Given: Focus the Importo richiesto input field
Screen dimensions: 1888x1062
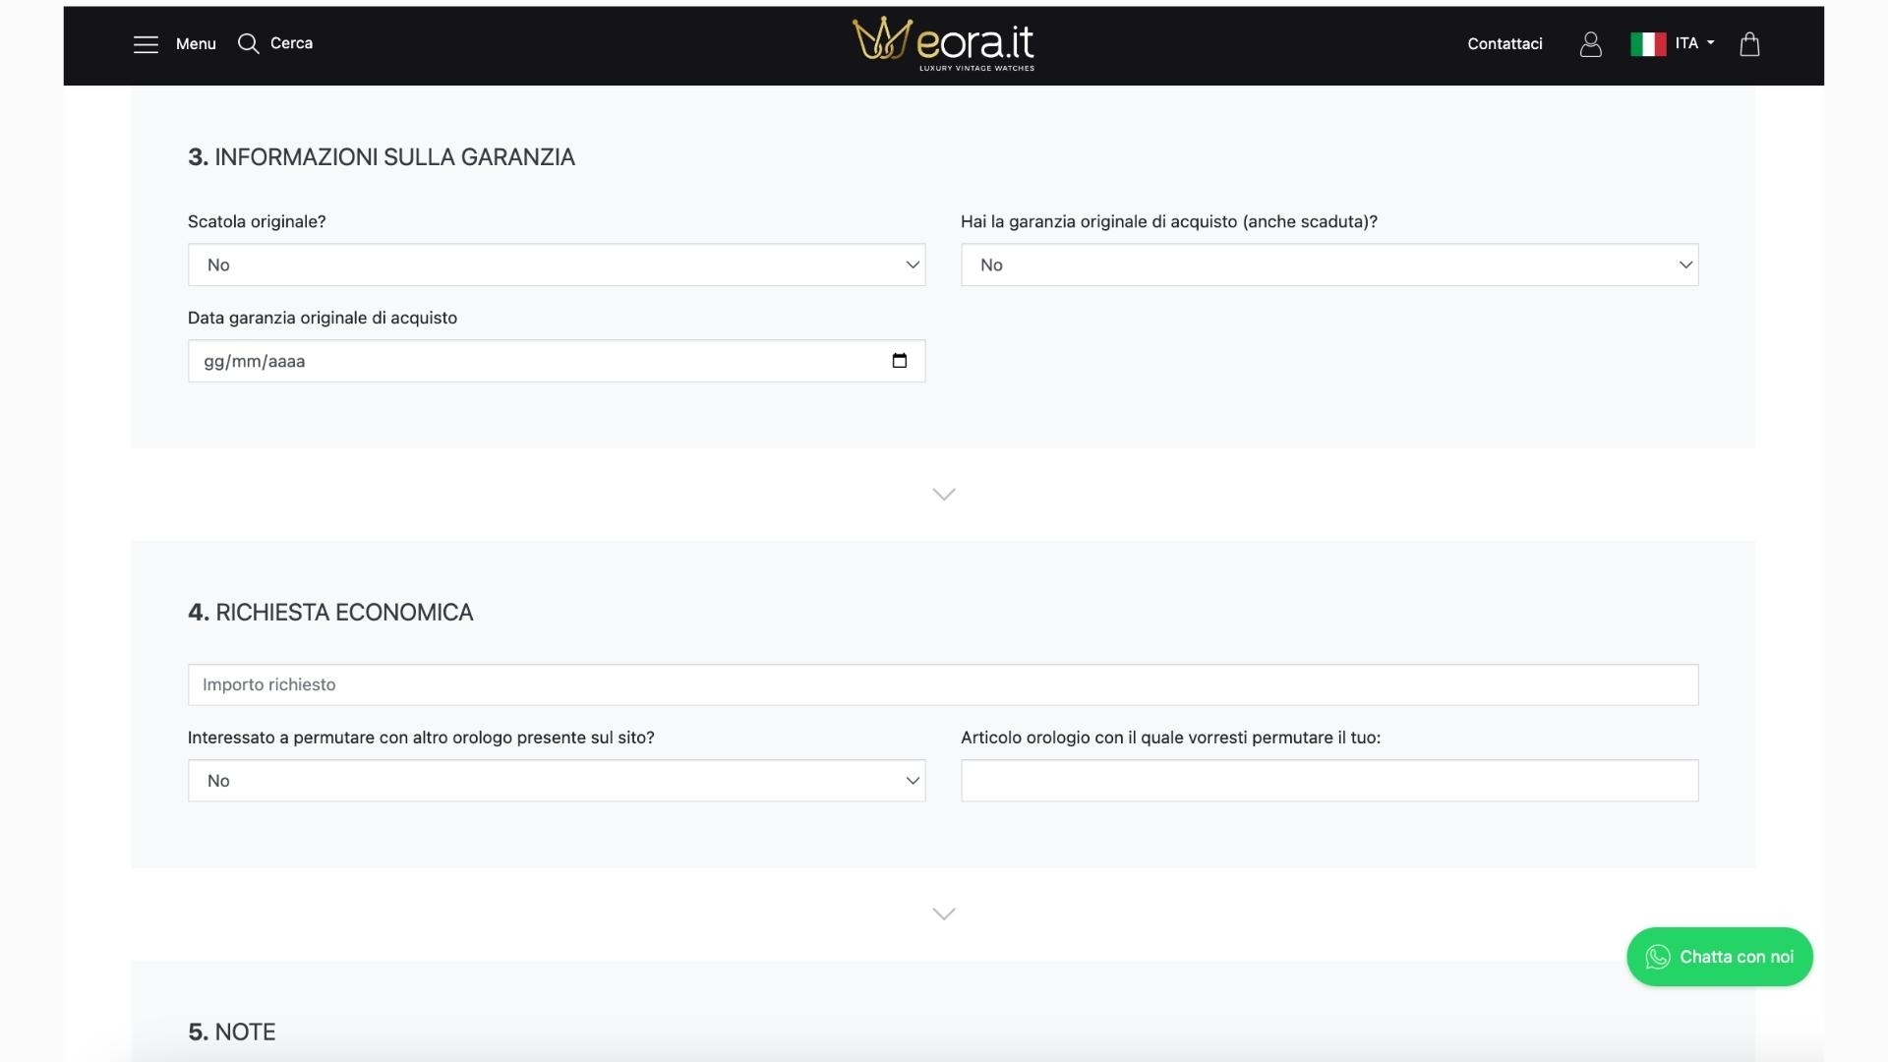Looking at the screenshot, I should tap(943, 684).
